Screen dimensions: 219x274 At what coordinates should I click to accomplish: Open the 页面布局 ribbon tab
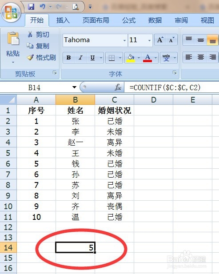tap(96, 20)
